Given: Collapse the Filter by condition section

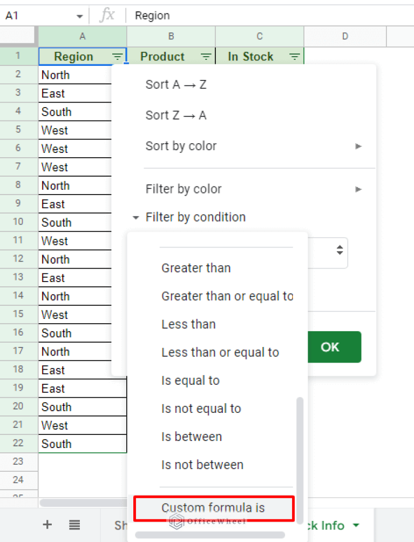Looking at the screenshot, I should click(135, 217).
